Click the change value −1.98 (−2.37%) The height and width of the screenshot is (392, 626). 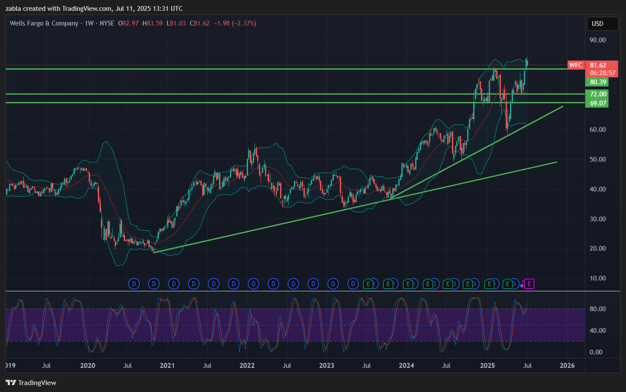point(235,23)
